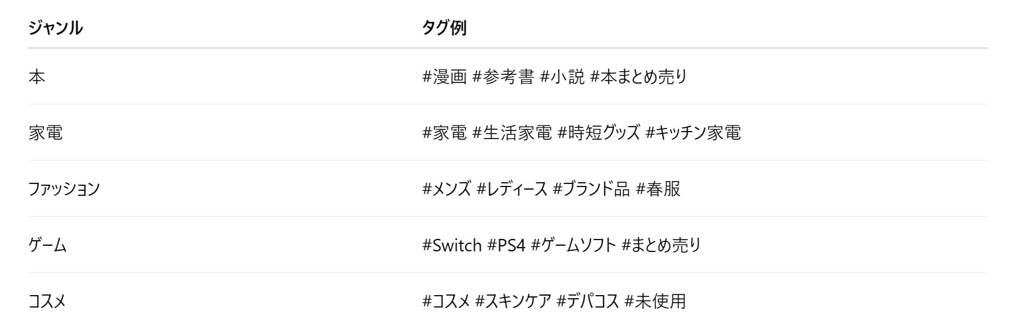
Task: Click the #キッチン家電 tag
Action: pos(693,133)
